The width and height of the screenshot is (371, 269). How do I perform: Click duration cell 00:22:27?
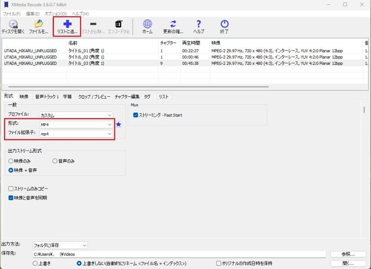point(191,51)
